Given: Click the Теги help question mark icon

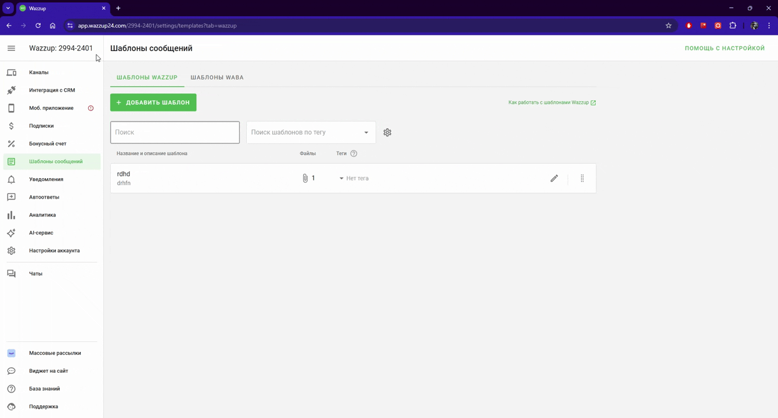Looking at the screenshot, I should click(354, 154).
